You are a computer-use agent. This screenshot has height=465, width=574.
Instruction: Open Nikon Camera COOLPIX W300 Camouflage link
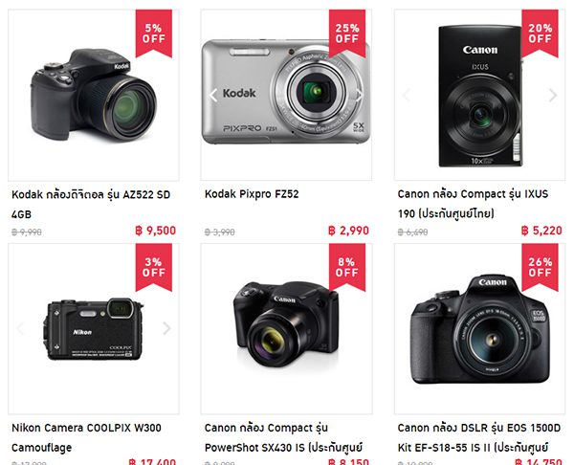[86, 437]
